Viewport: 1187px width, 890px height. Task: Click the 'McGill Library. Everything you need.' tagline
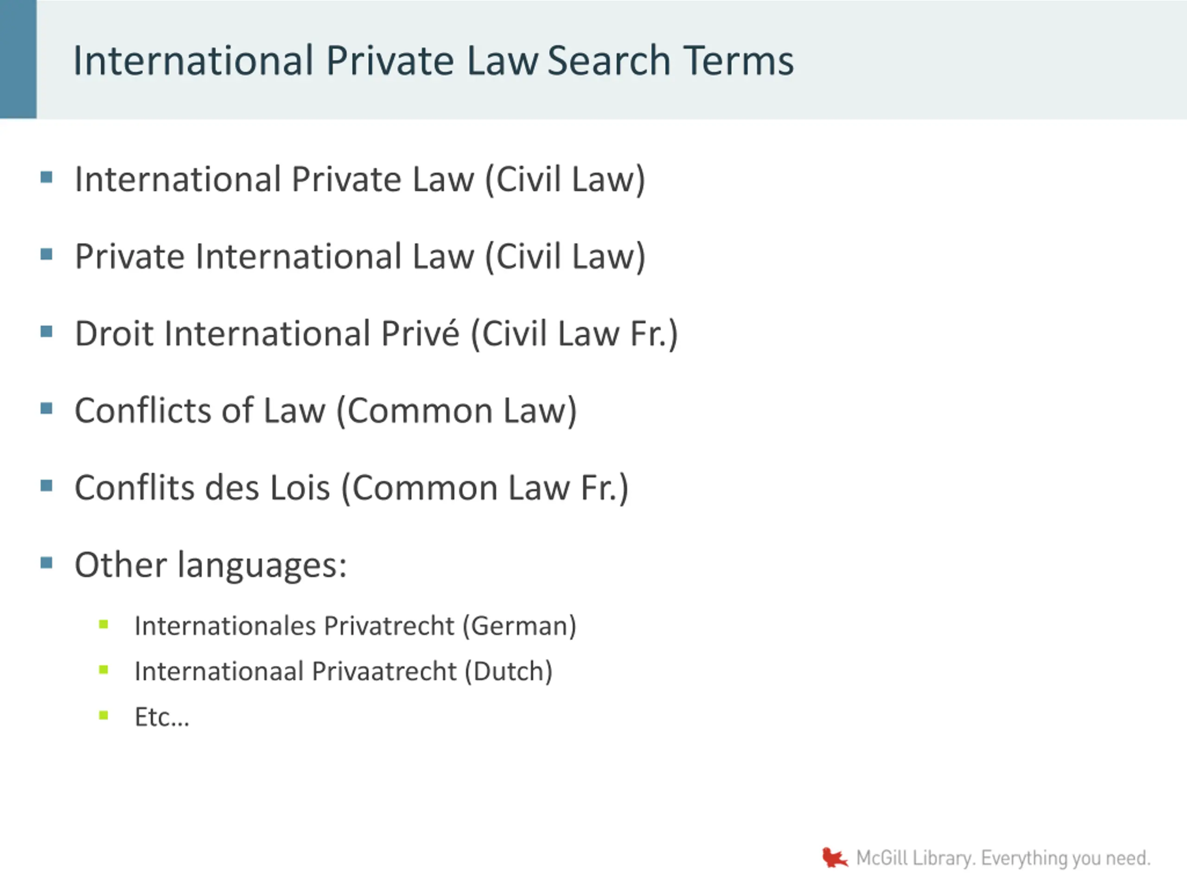tap(1003, 858)
